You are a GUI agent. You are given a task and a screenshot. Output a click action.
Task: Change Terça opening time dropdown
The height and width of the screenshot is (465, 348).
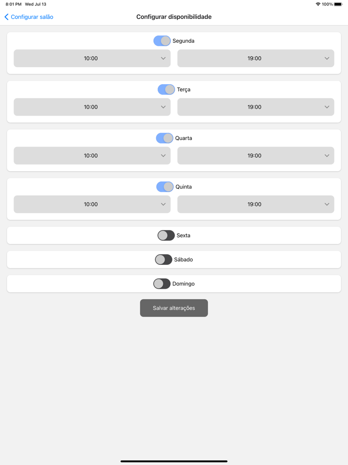92,107
